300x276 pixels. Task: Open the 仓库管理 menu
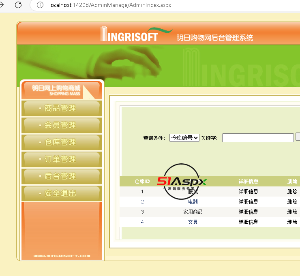(x=62, y=142)
